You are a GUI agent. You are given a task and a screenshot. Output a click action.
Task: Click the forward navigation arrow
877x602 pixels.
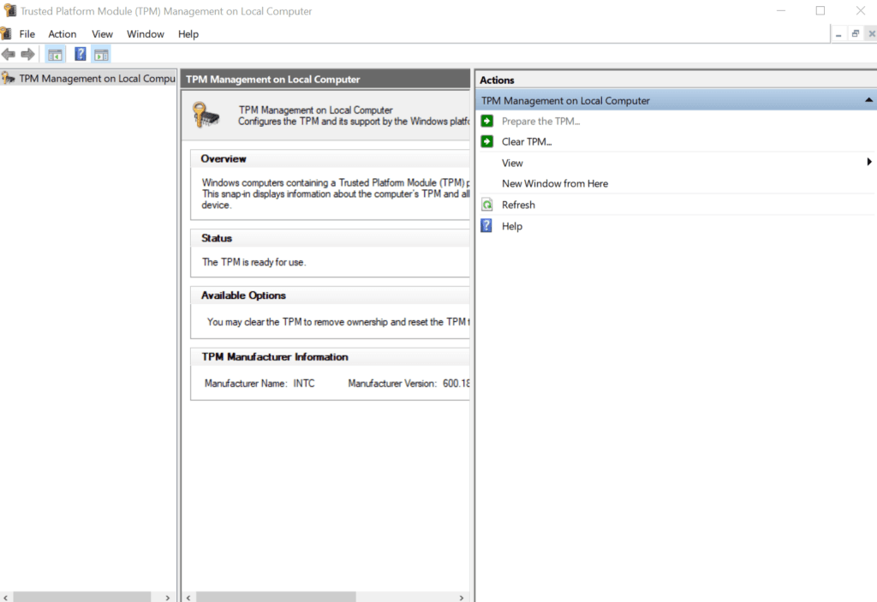tap(27, 53)
